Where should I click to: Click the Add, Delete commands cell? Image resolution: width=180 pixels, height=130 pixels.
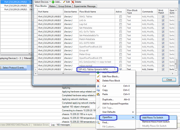pyautogui.click(x=149, y=69)
